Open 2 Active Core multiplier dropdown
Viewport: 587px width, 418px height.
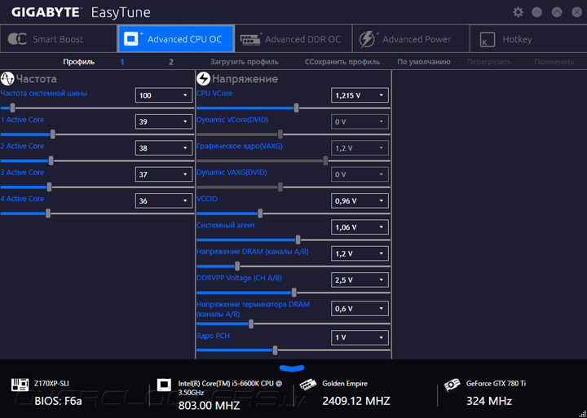click(x=164, y=148)
